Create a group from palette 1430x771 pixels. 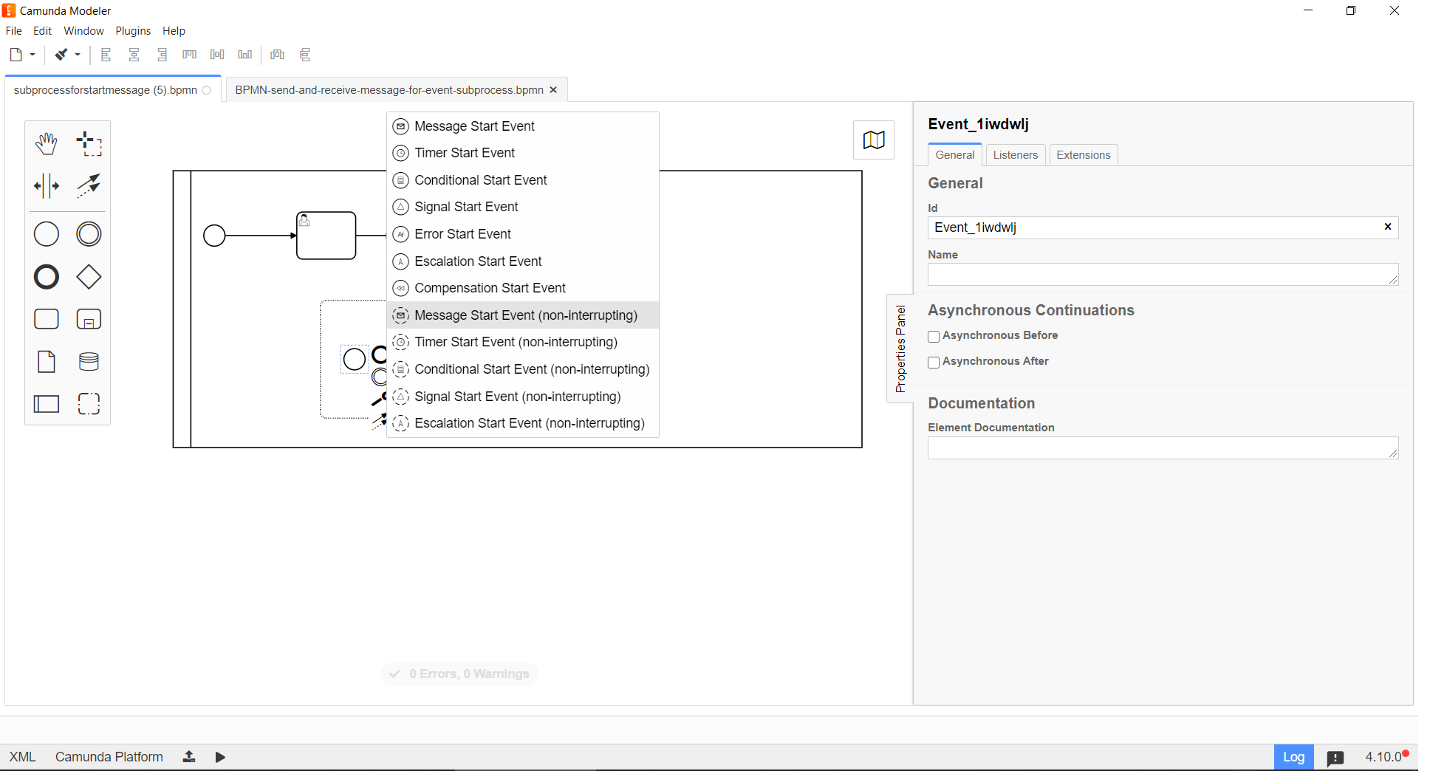89,404
